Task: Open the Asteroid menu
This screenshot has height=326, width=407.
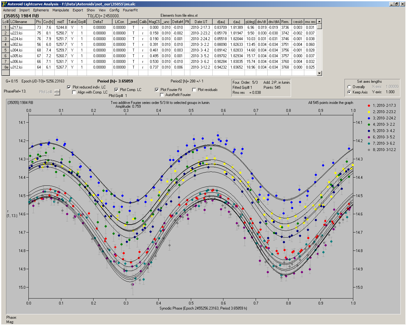Action: pos(9,10)
